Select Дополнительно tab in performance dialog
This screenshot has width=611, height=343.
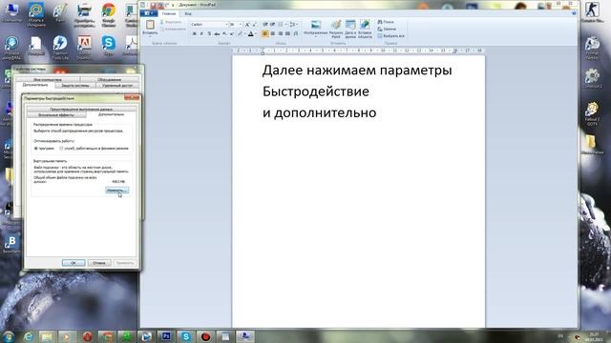coord(111,114)
